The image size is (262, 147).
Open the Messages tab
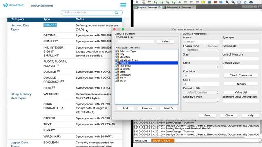click(141, 140)
